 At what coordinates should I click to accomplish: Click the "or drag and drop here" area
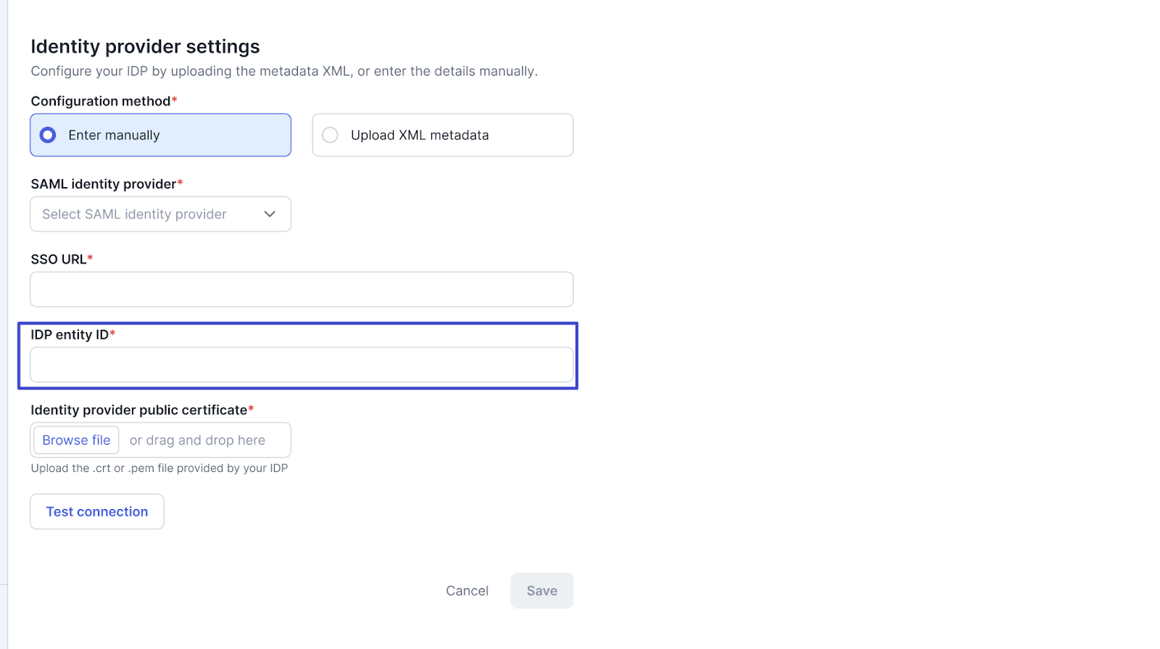[197, 440]
